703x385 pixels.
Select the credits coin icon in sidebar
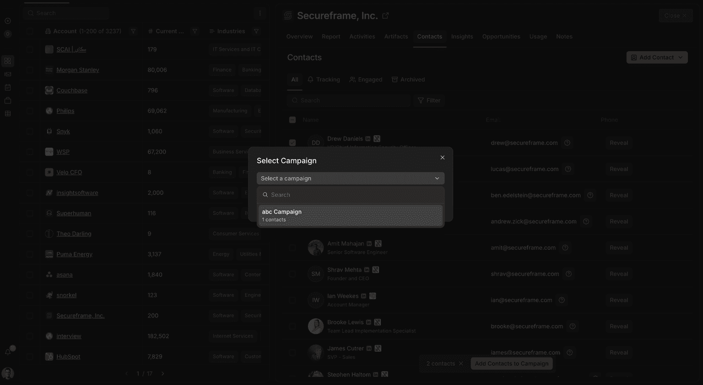(x=8, y=33)
